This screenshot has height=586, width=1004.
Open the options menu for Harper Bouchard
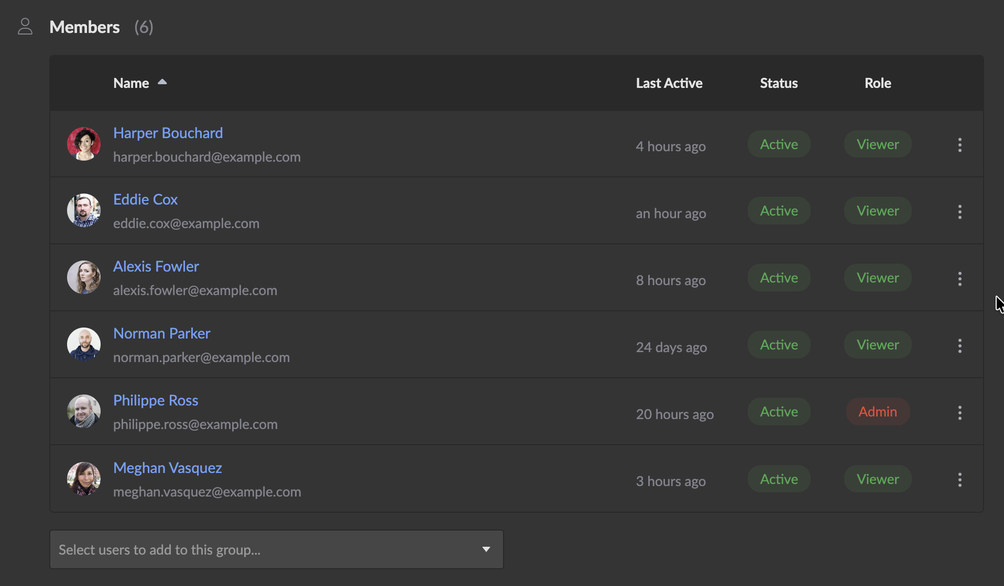[959, 145]
